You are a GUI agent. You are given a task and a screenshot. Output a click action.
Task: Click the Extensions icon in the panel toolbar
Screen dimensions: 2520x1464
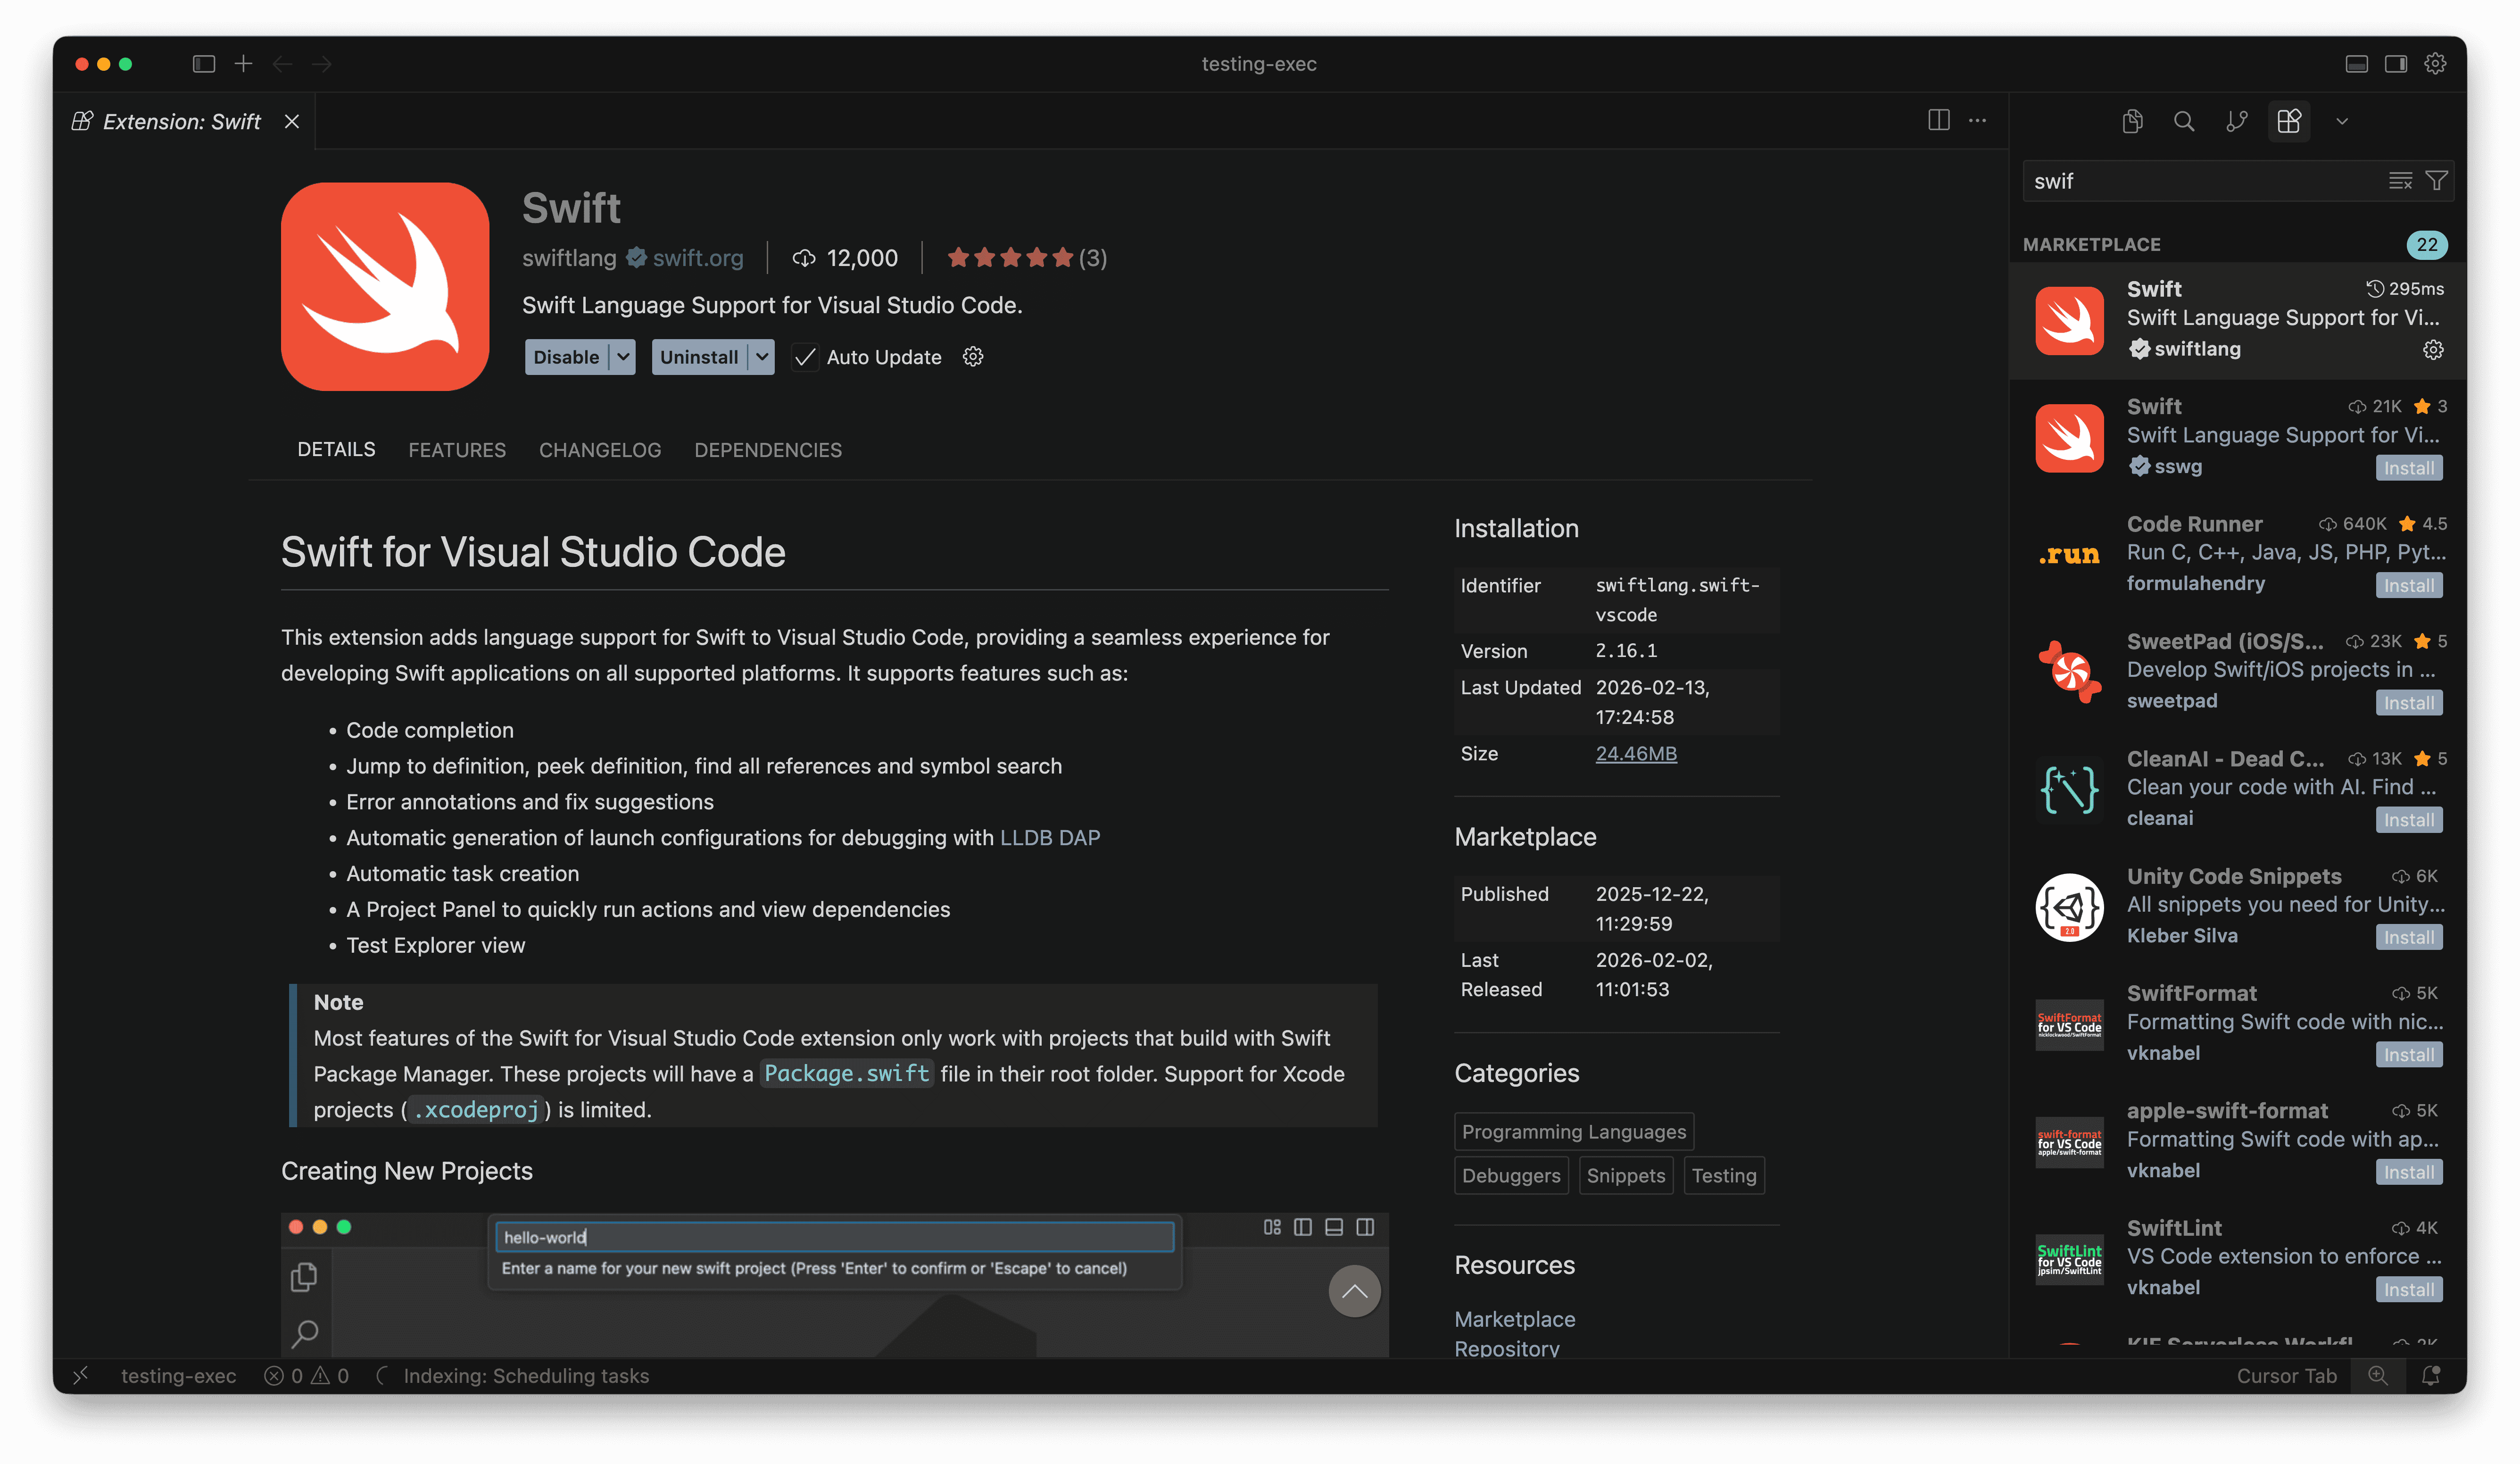pos(2288,121)
